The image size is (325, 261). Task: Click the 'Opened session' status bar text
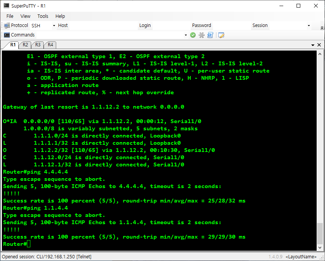(x=47, y=257)
